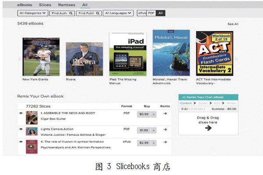Expand the All Languages dropdown

[118, 13]
